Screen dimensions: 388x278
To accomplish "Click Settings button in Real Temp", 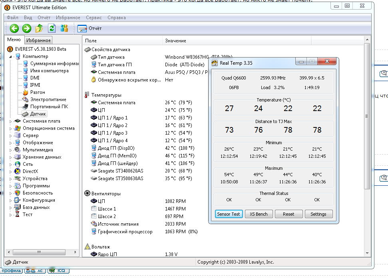I will click(x=319, y=214).
